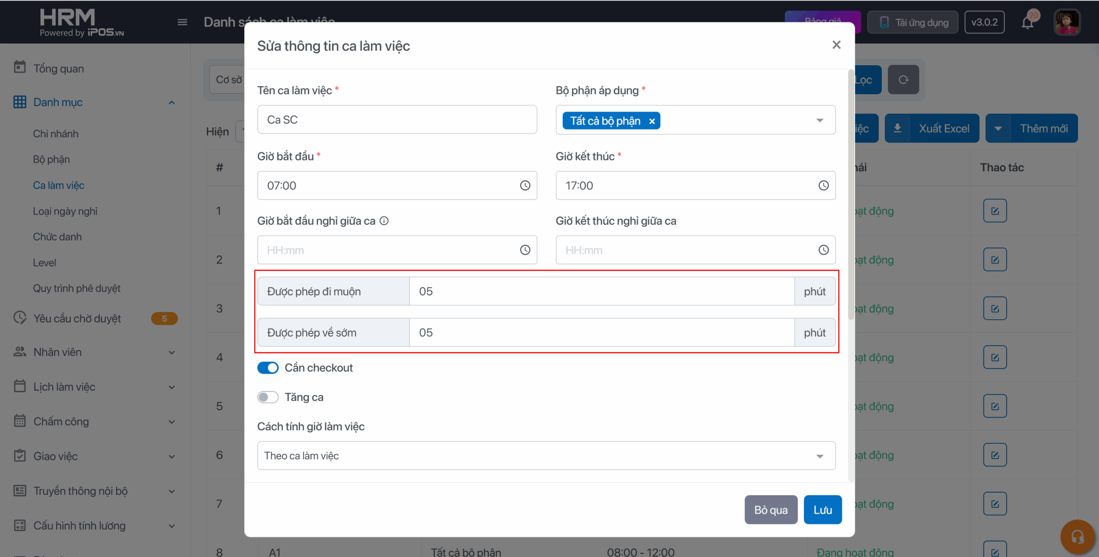Open Chi nhánh in sidebar
This screenshot has width=1099, height=557.
point(56,133)
